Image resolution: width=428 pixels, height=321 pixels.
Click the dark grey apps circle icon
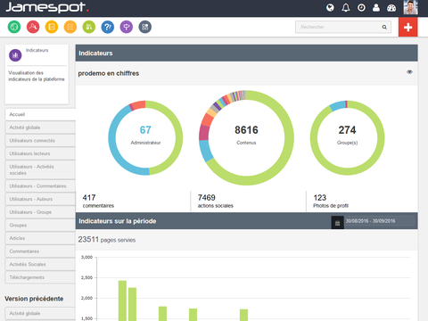(x=145, y=27)
